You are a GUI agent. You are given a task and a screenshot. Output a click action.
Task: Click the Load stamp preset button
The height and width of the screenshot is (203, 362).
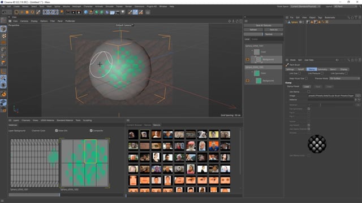pyautogui.click(x=307, y=86)
